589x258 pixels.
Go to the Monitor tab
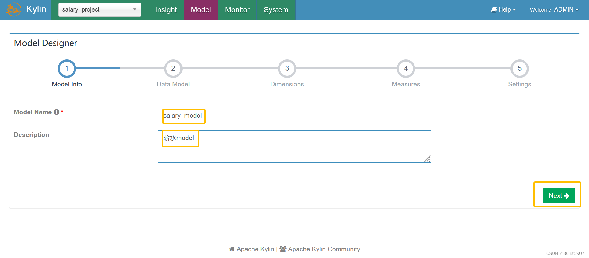pyautogui.click(x=237, y=10)
